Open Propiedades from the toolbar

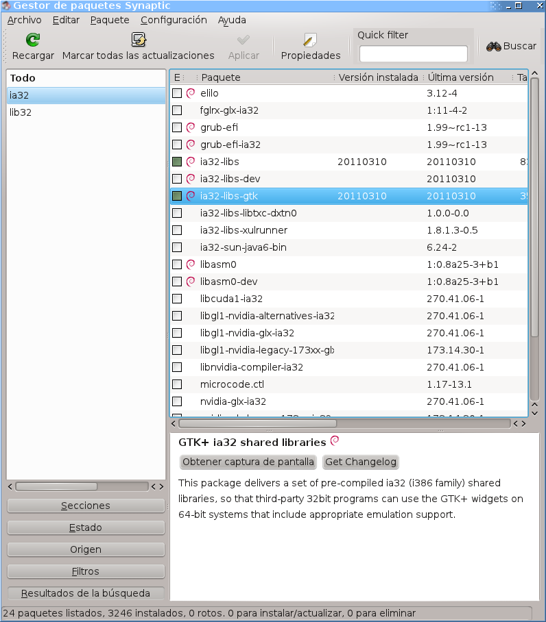tap(311, 47)
